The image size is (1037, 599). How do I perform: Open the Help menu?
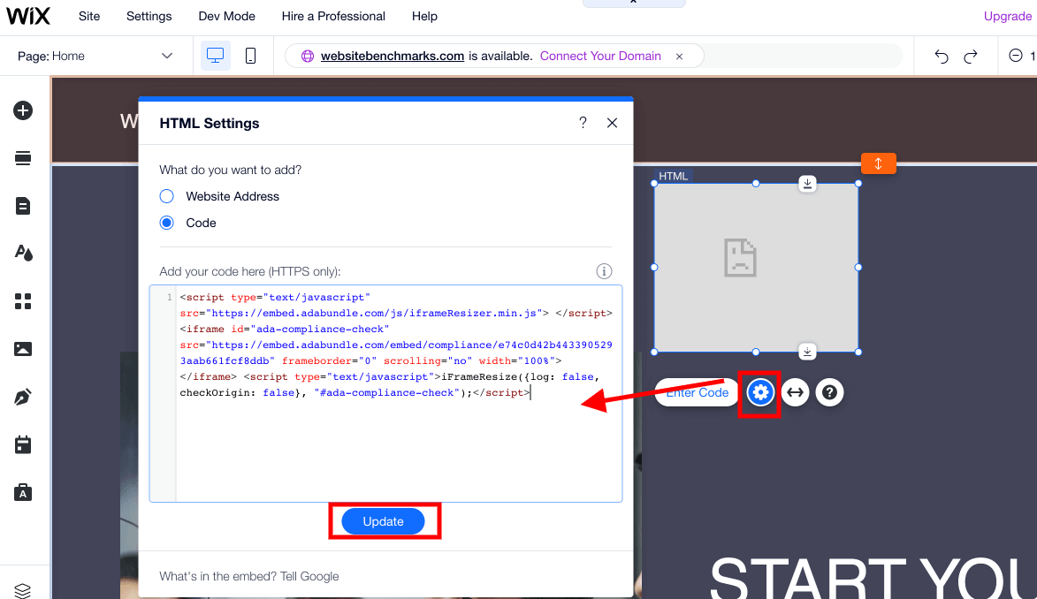pos(424,17)
